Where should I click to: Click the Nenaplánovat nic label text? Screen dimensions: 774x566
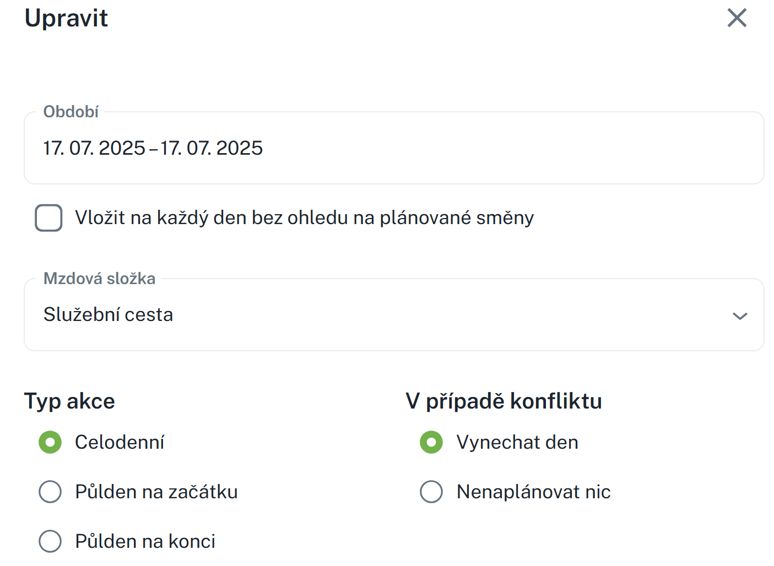coord(533,492)
